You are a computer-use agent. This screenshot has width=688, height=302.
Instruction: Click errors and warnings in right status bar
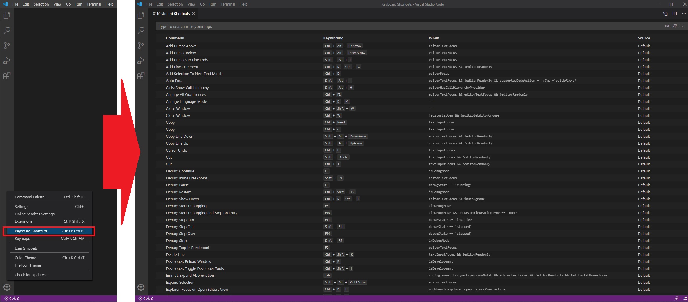click(x=146, y=299)
